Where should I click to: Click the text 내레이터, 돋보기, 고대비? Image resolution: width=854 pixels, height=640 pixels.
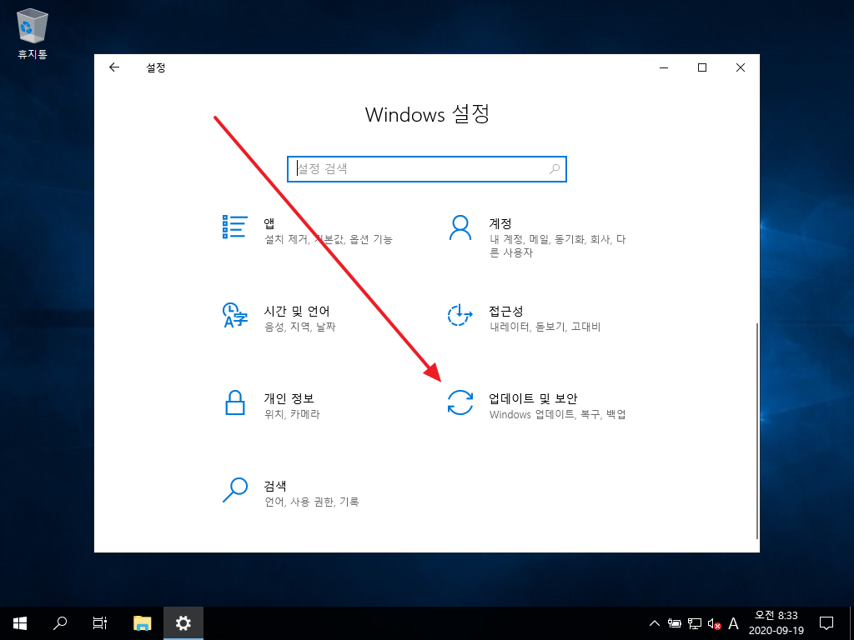point(545,327)
